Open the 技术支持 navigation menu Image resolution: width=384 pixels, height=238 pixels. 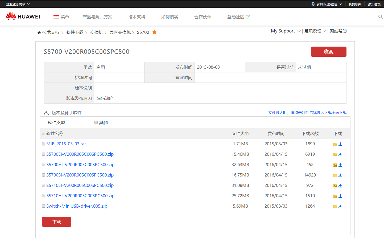137,17
